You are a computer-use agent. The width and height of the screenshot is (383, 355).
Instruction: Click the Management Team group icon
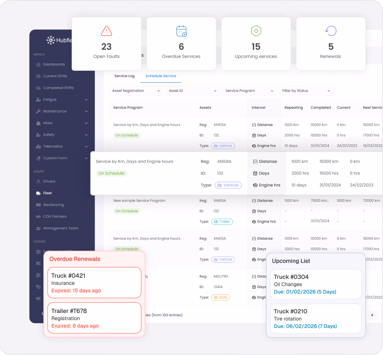(x=38, y=228)
